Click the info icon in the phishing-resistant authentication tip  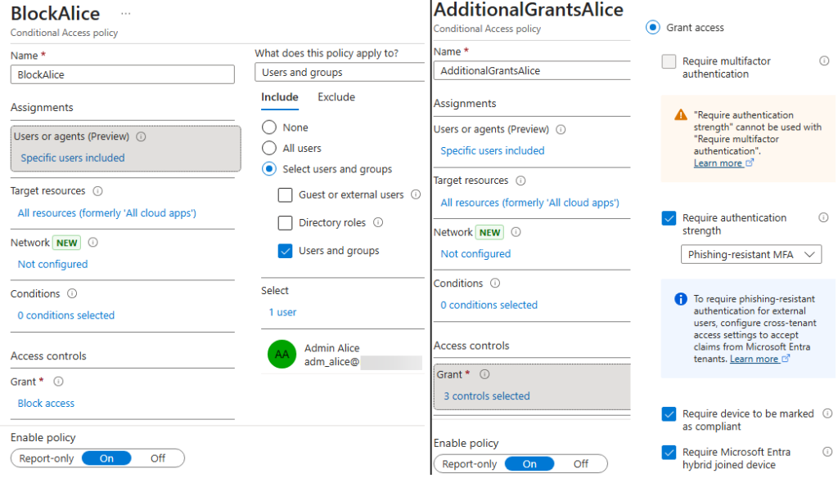pyautogui.click(x=680, y=297)
